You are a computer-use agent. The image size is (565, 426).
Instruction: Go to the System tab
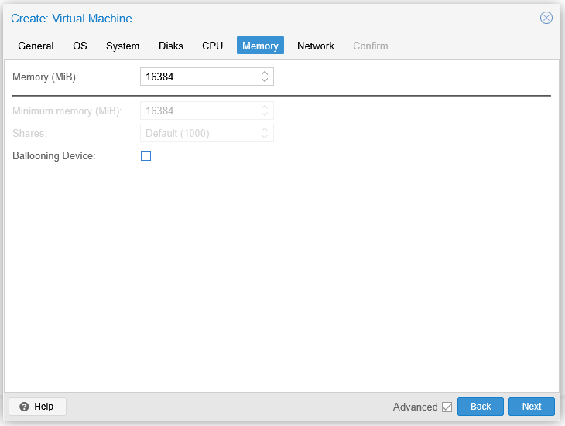tap(122, 46)
